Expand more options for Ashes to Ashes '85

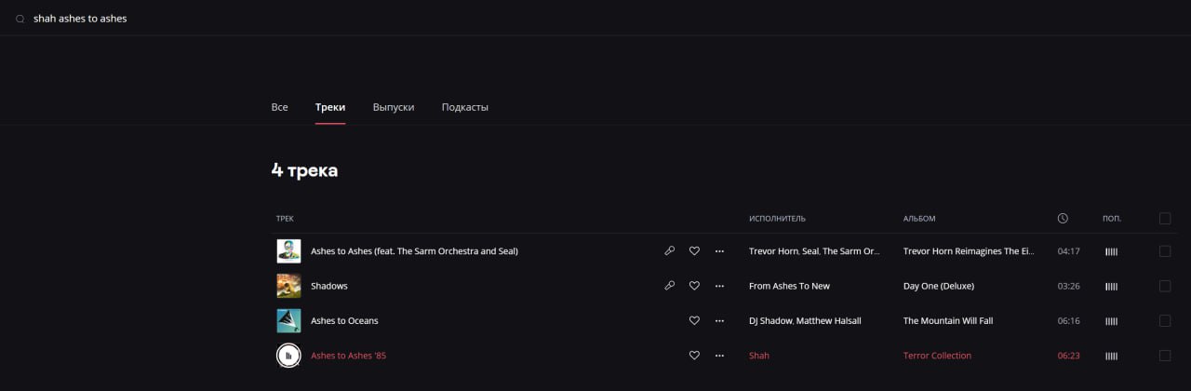tap(719, 356)
